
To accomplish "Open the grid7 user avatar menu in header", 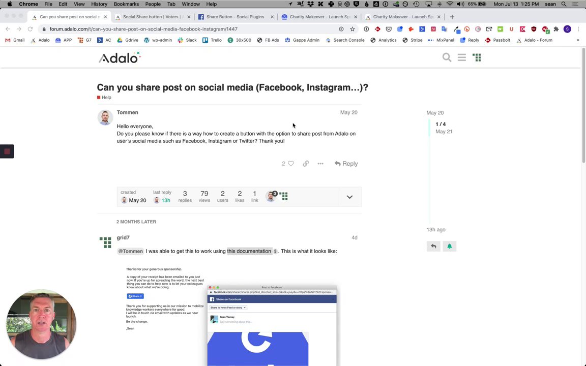I will click(477, 57).
